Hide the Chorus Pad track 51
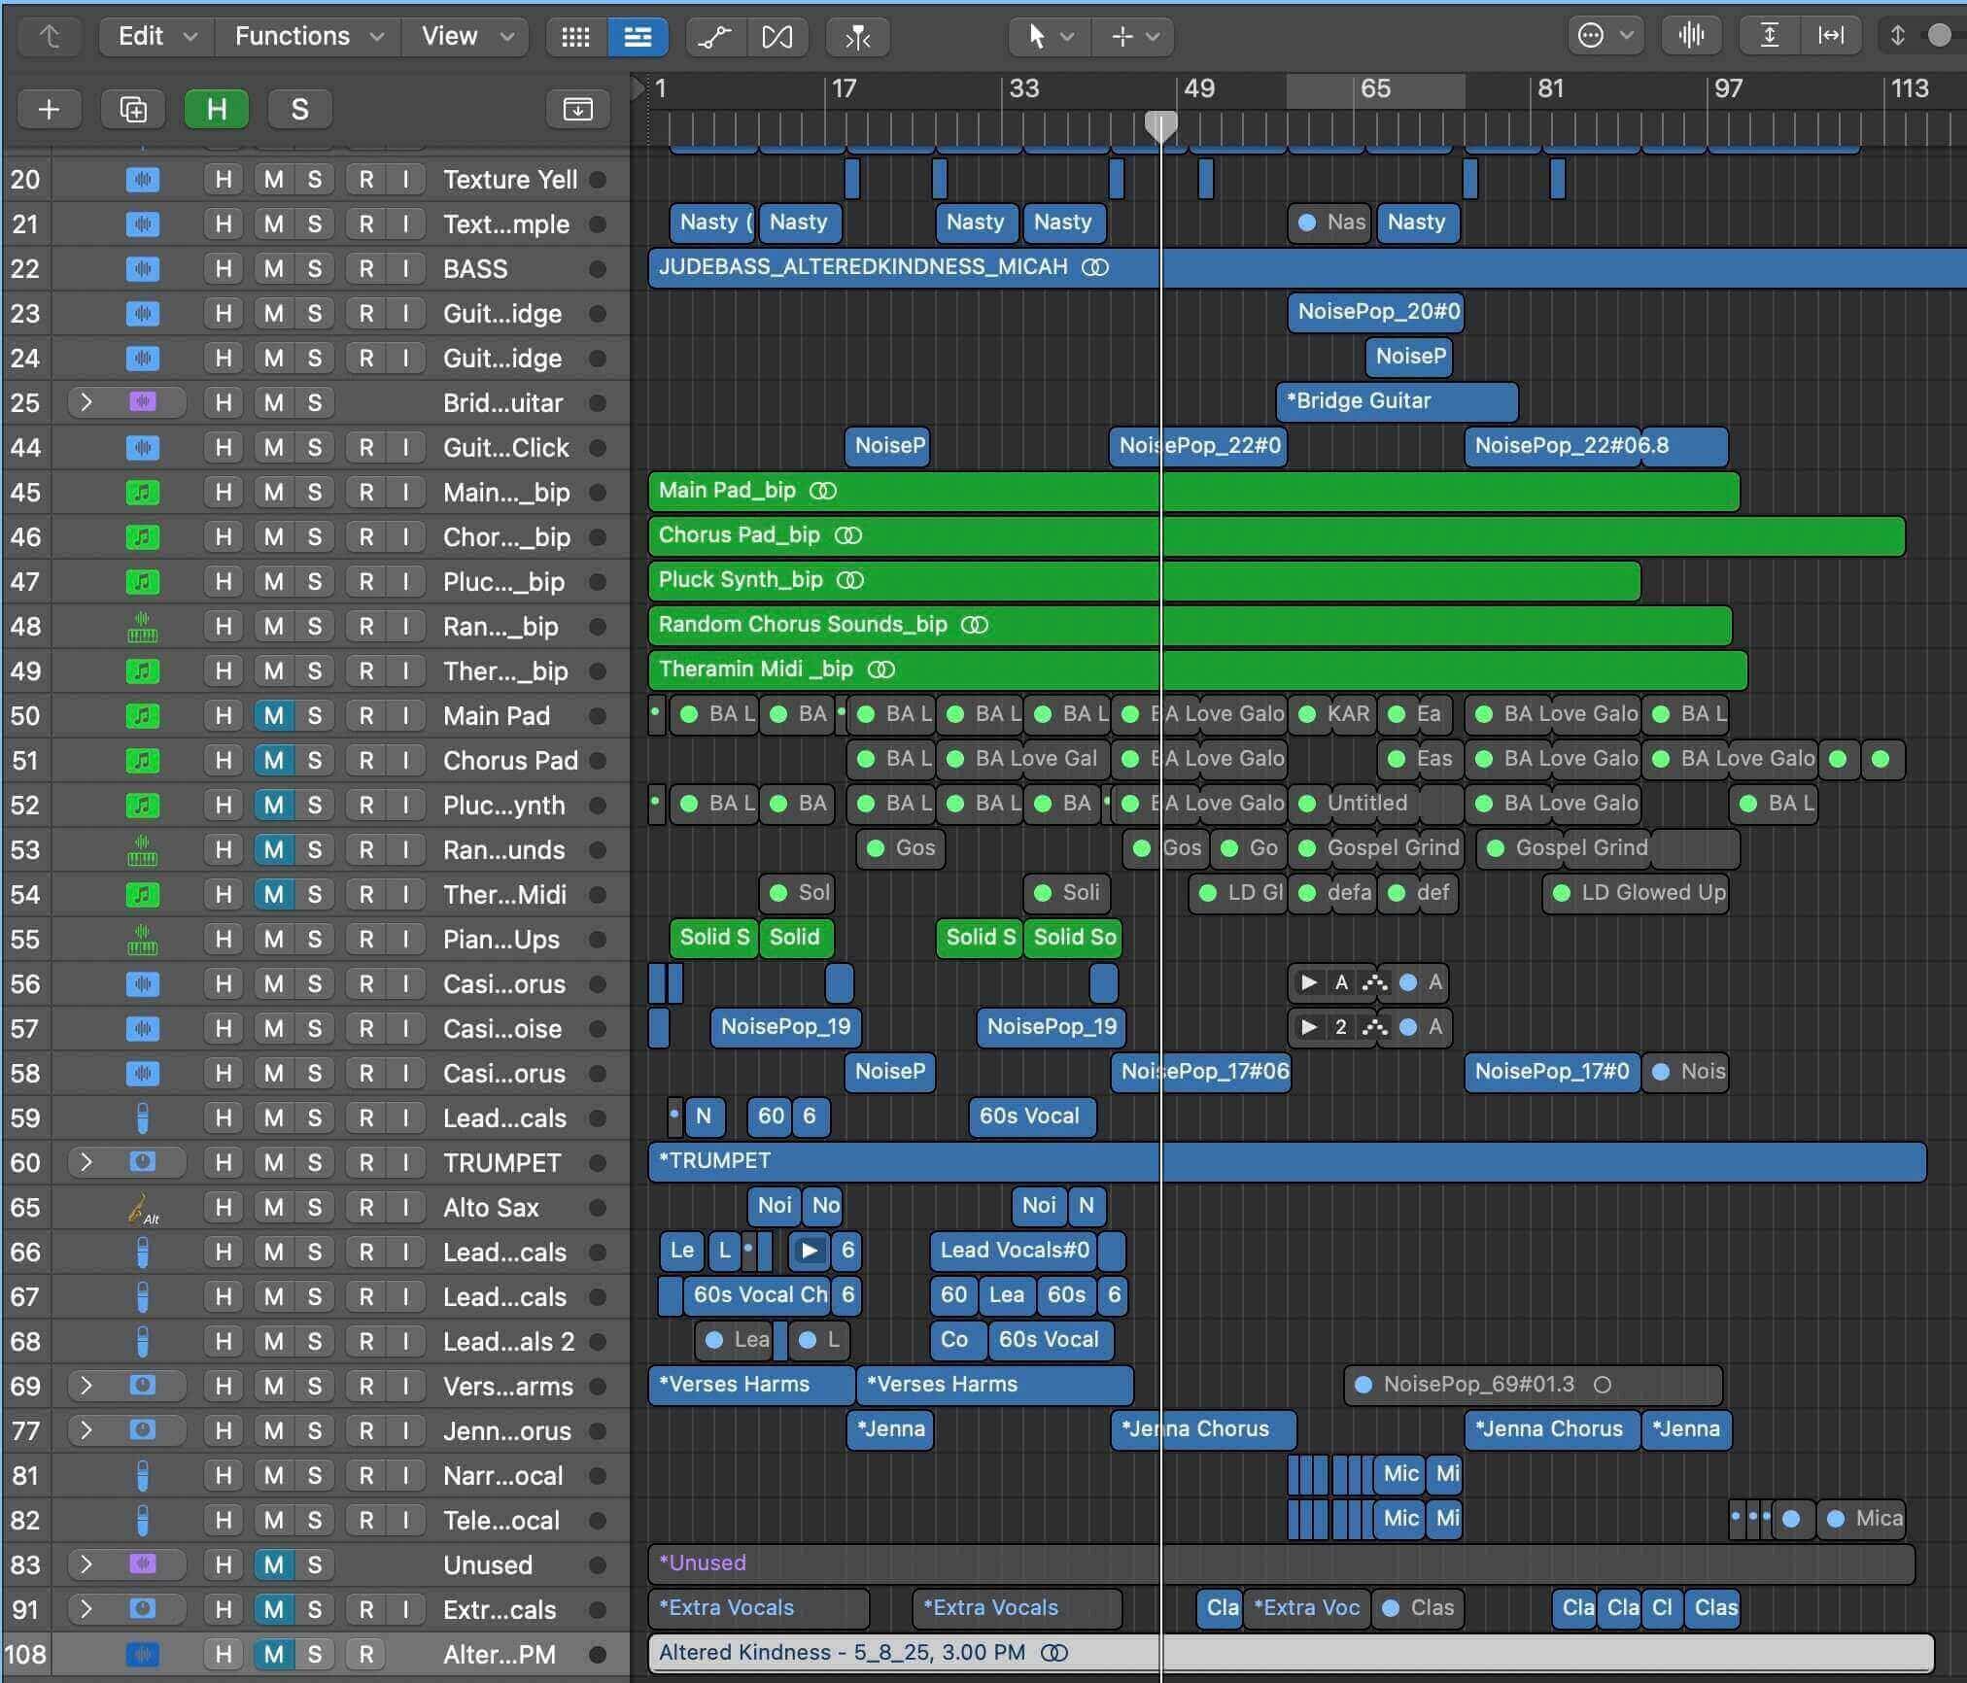1967x1683 pixels. [x=224, y=761]
